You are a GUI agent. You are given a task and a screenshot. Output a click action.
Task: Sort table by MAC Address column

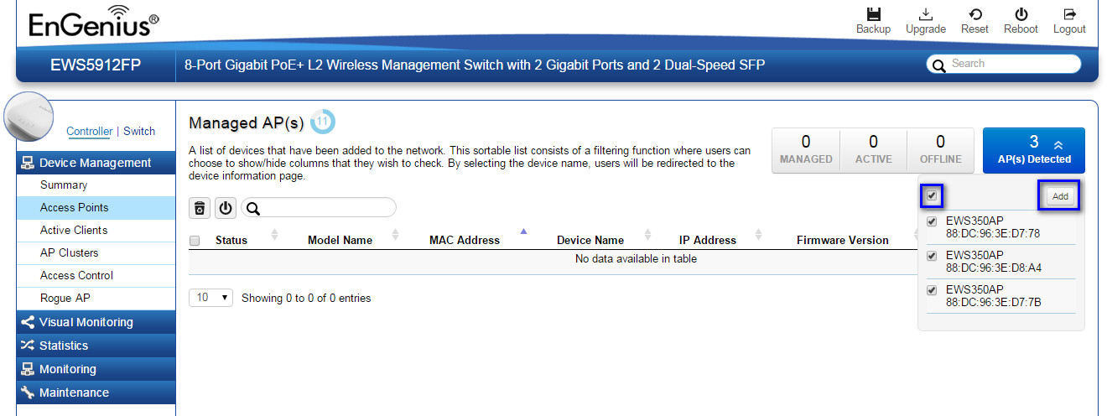[x=465, y=240]
